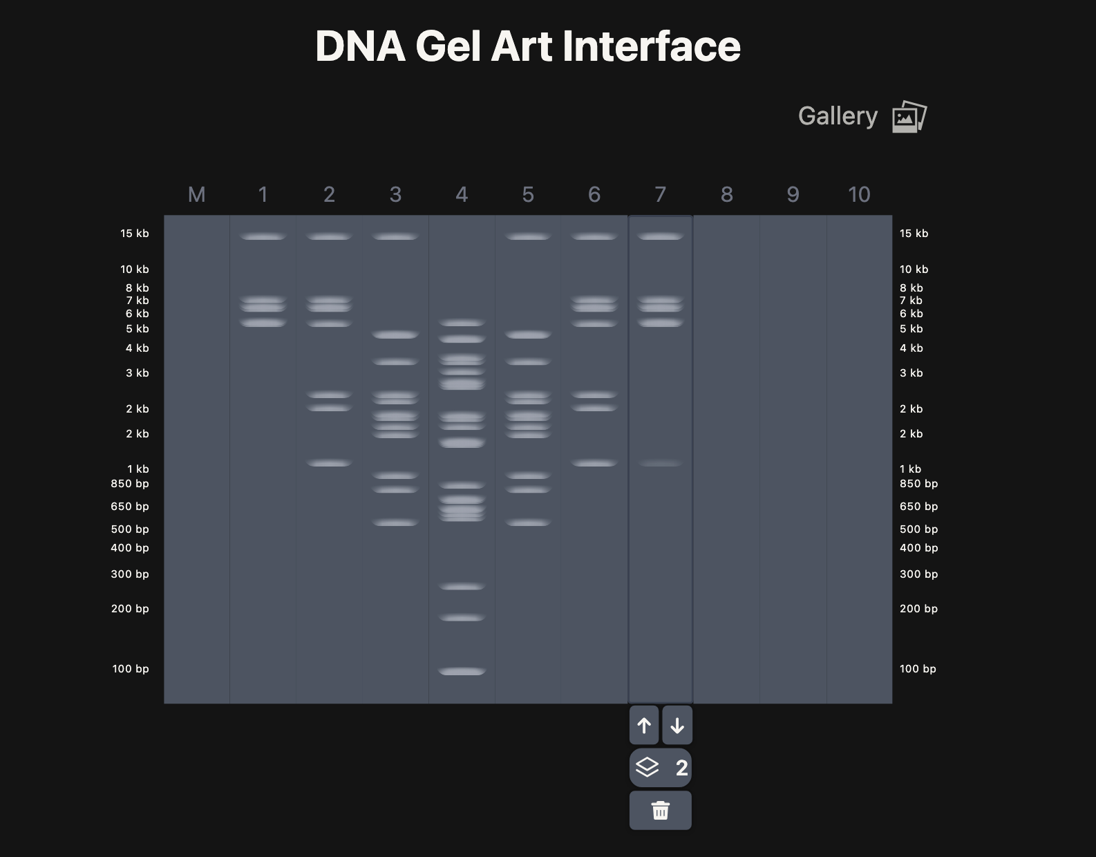Click the 15 kb band in lane 7
The image size is (1096, 857).
(x=660, y=236)
